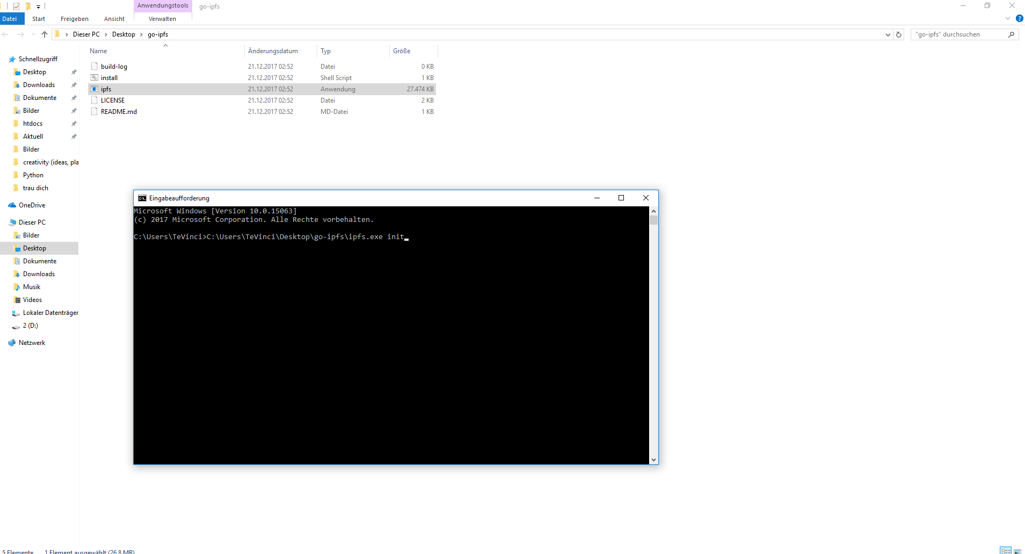The image size is (1025, 554).
Task: Open the Properties icon in Quick Access toolbar
Action: point(16,6)
